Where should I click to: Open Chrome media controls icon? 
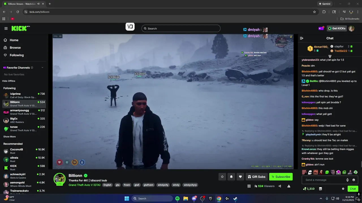coord(344,12)
